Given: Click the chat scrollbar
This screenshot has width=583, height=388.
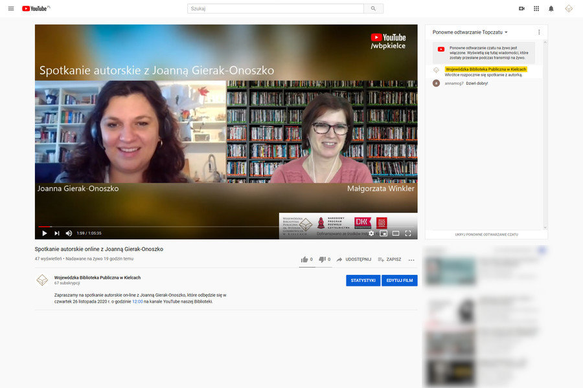Looking at the screenshot, I should (x=545, y=135).
